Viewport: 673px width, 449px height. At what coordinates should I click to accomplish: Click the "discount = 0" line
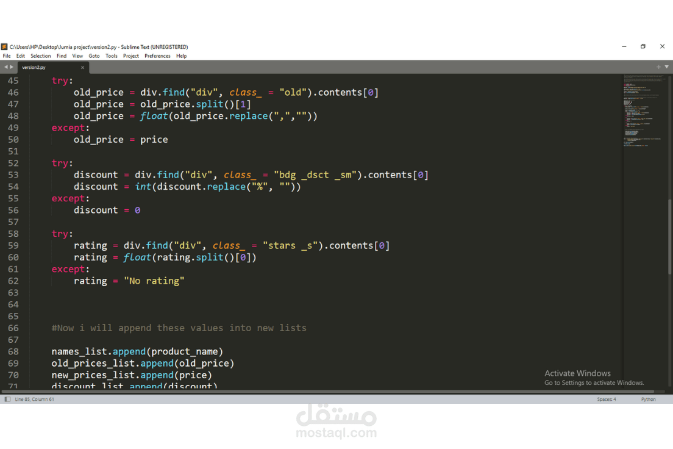107,210
